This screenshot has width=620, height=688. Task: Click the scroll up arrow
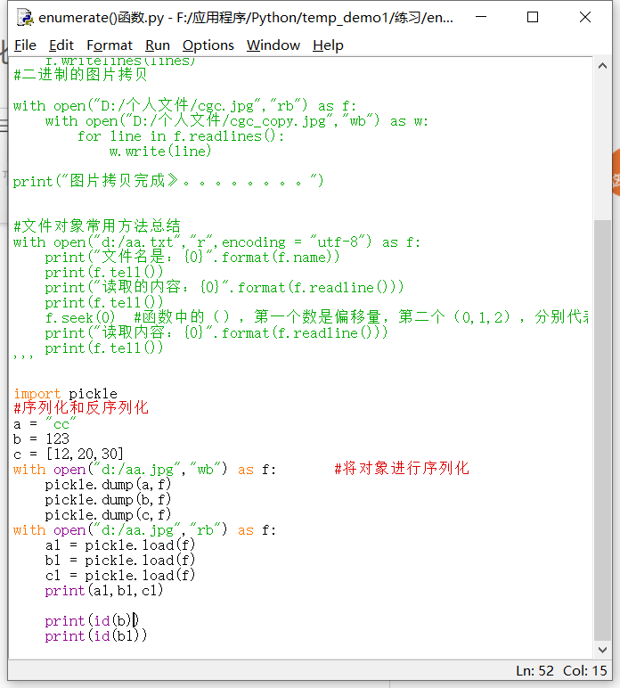(602, 66)
